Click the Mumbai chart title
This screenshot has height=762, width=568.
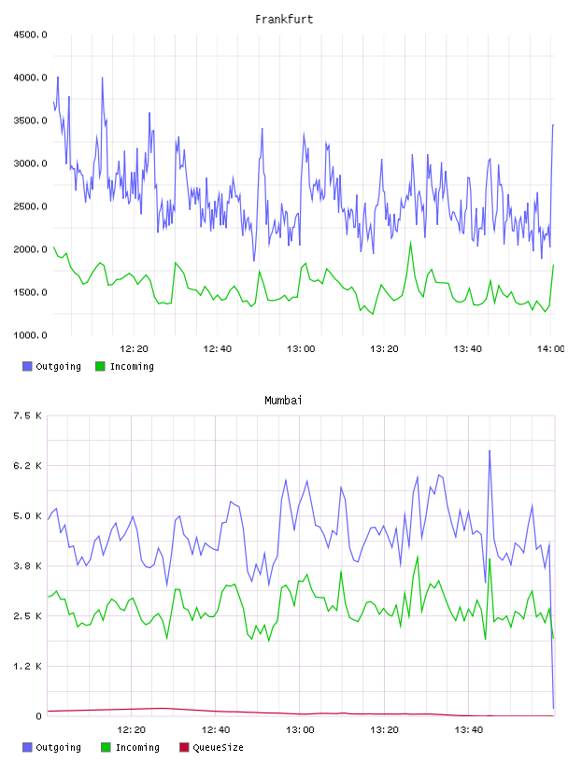[x=283, y=401]
